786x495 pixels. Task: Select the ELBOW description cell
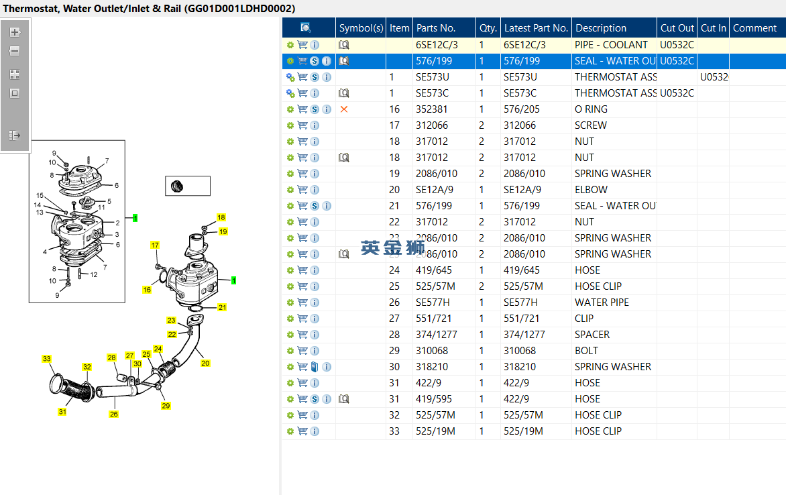click(x=614, y=190)
